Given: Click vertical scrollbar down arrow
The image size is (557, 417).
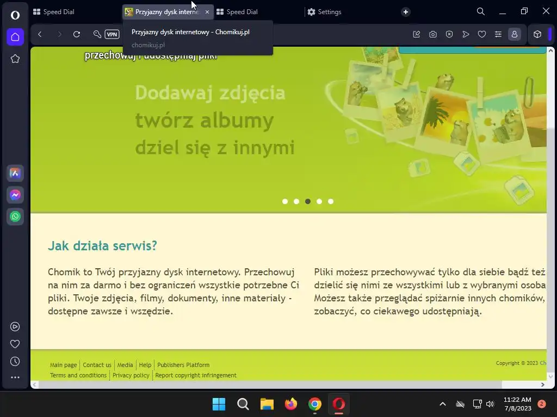Looking at the screenshot, I should [550, 376].
